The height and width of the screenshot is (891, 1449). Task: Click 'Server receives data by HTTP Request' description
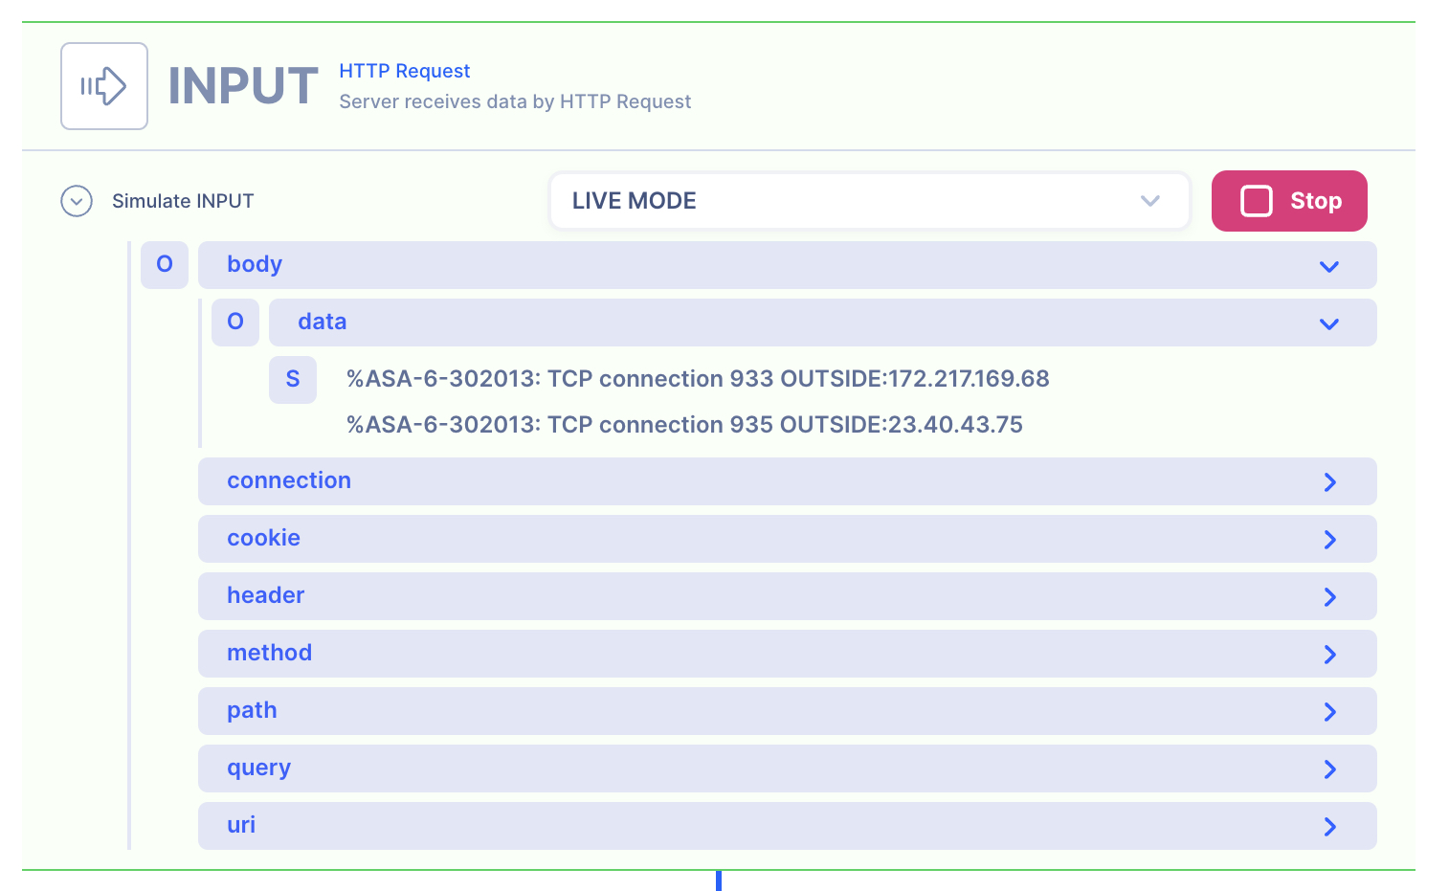(x=515, y=101)
